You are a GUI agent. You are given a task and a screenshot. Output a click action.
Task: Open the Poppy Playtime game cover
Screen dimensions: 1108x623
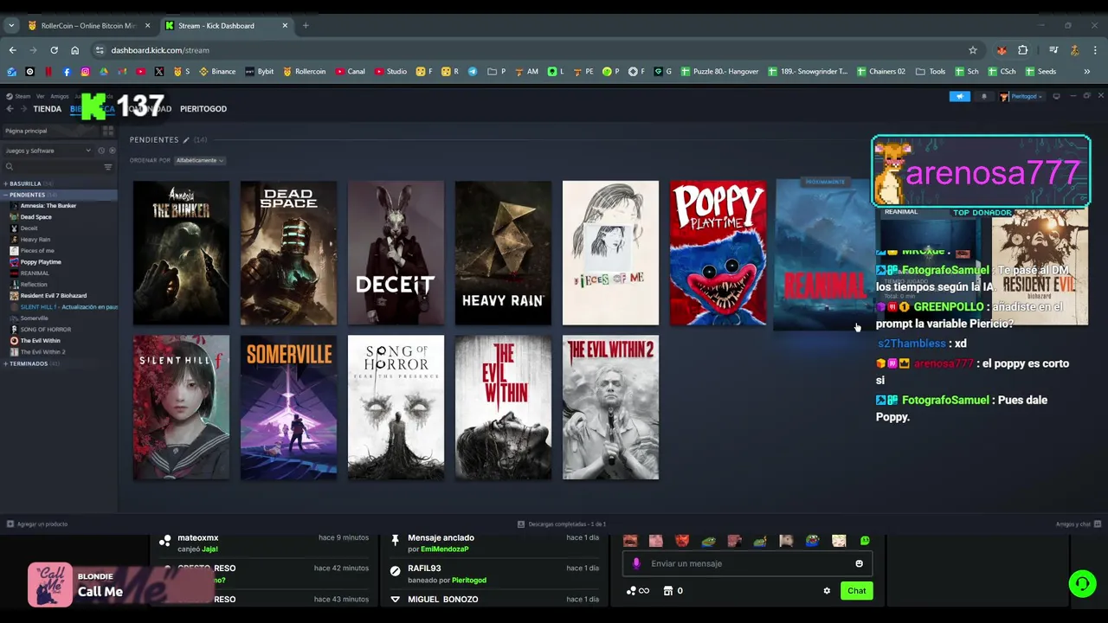click(x=718, y=253)
